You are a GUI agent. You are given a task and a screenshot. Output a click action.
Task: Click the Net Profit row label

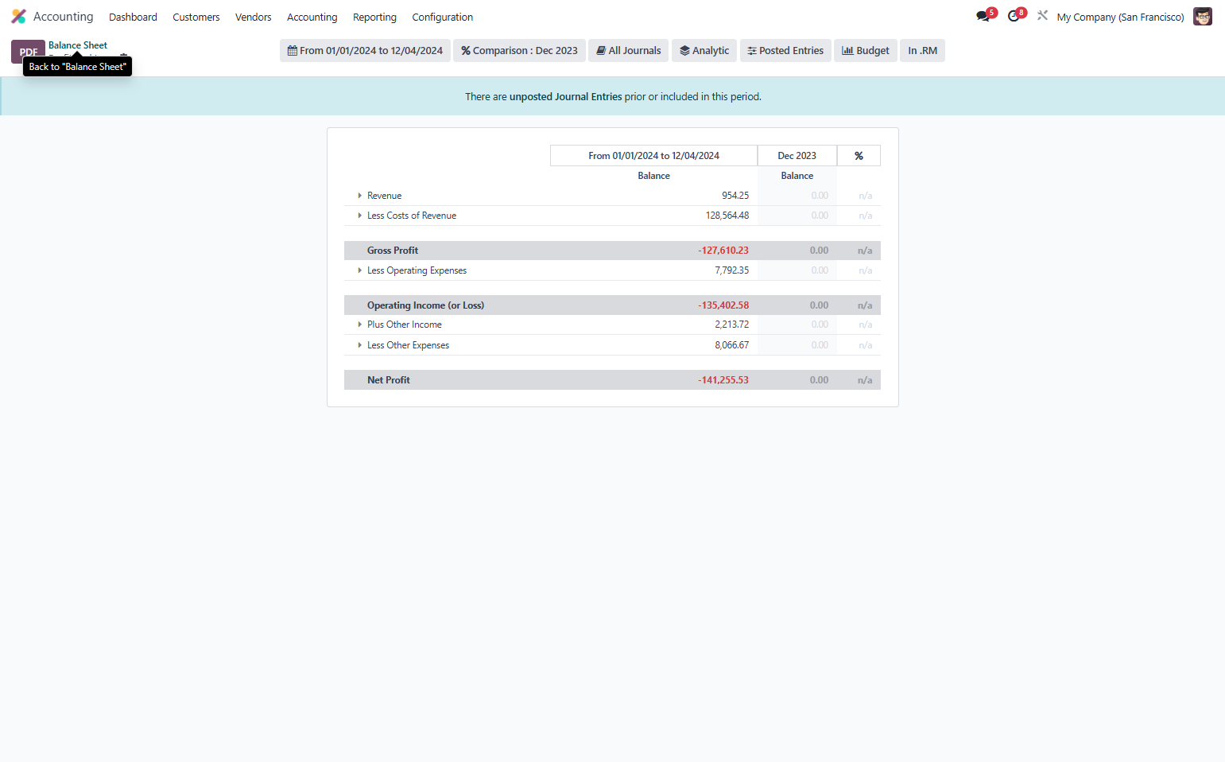[389, 380]
